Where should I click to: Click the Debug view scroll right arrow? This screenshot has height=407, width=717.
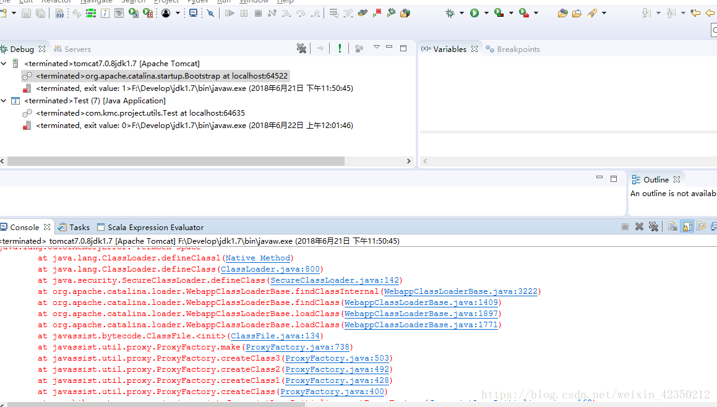pyautogui.click(x=409, y=161)
